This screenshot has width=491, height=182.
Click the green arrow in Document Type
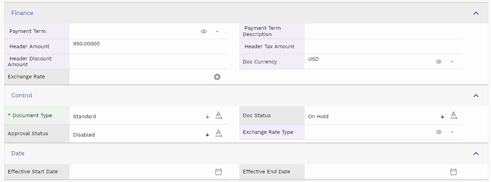[x=208, y=117]
